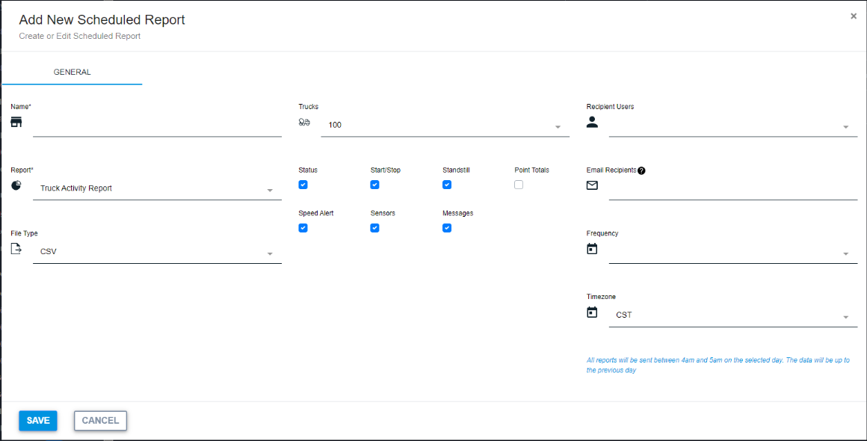The image size is (867, 441).
Task: Uncheck the Status checkbox
Action: pyautogui.click(x=303, y=185)
